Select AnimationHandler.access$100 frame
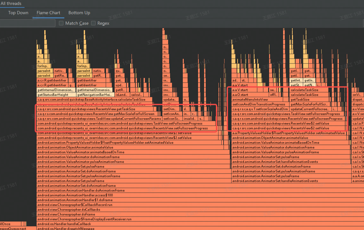 click(200, 195)
